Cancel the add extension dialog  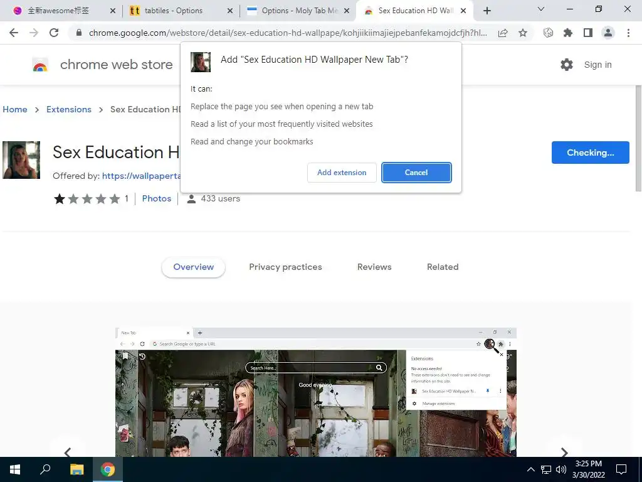(x=416, y=173)
